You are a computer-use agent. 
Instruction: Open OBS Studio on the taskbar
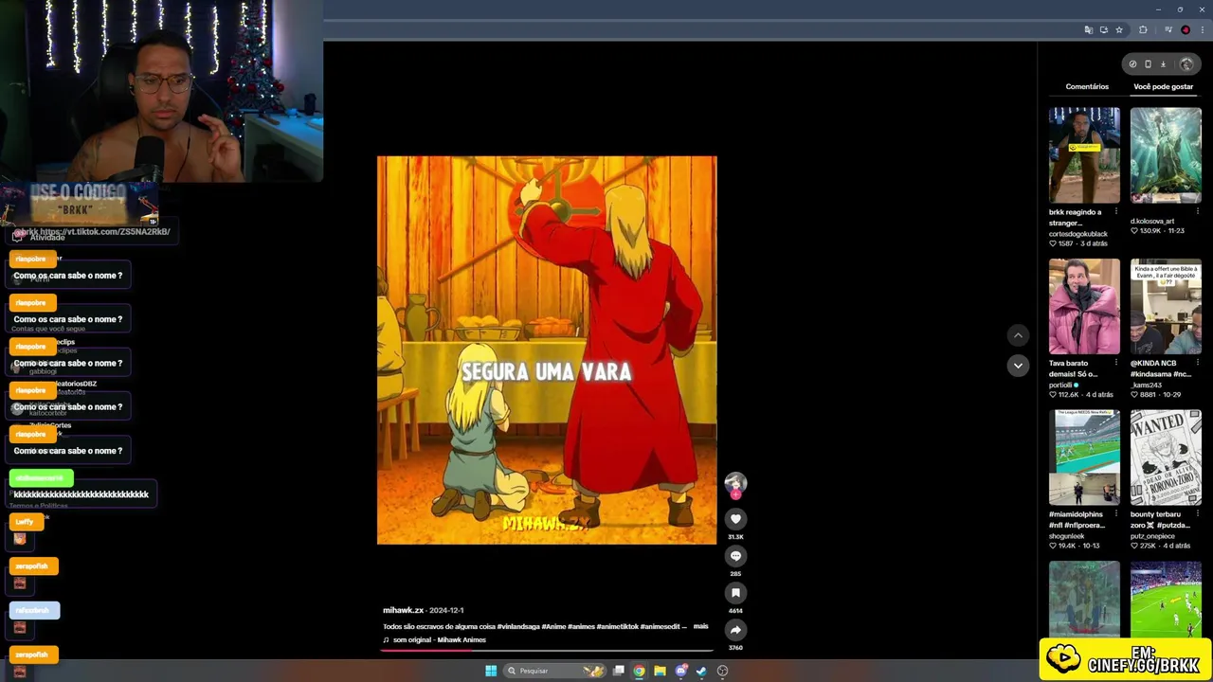pos(722,671)
